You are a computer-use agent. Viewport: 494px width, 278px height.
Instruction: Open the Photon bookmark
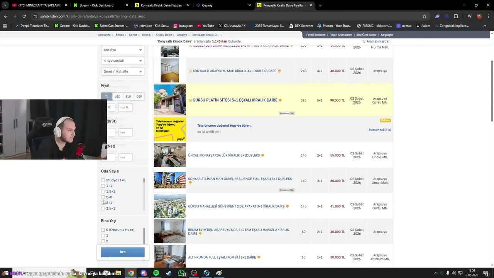pos(334,26)
